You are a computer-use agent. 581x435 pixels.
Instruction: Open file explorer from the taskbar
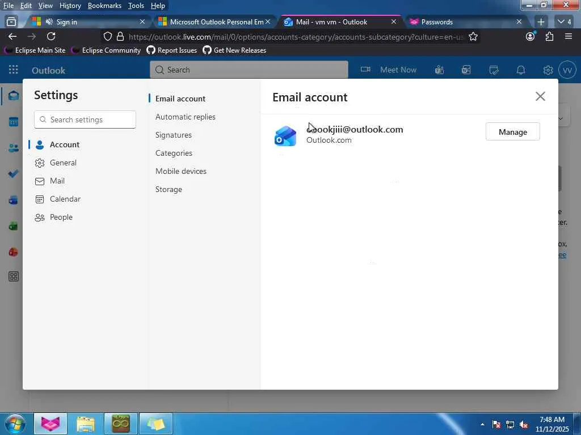pyautogui.click(x=86, y=424)
